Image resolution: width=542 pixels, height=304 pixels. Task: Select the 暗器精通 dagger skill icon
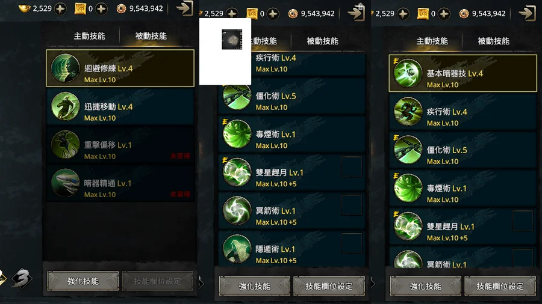click(65, 183)
